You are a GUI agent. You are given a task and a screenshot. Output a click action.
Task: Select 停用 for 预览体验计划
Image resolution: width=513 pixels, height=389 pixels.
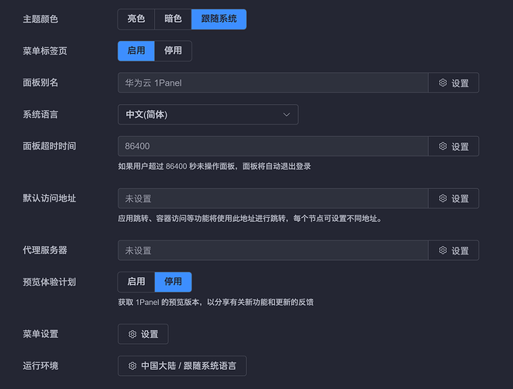[173, 282]
